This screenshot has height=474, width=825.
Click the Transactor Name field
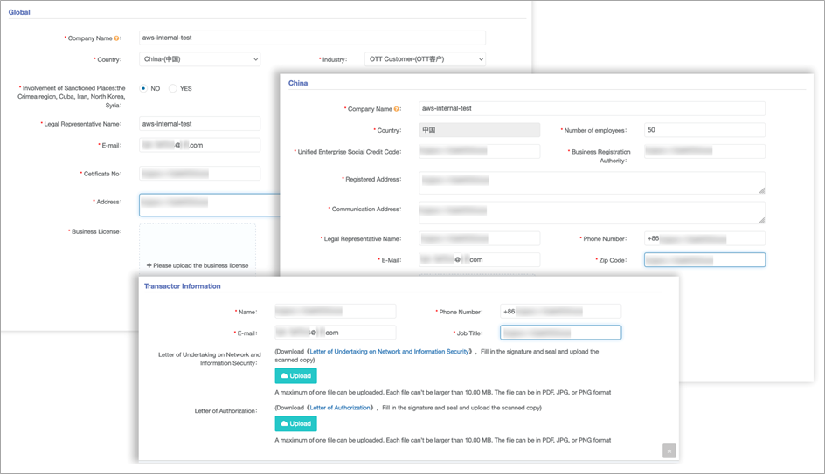[336, 311]
